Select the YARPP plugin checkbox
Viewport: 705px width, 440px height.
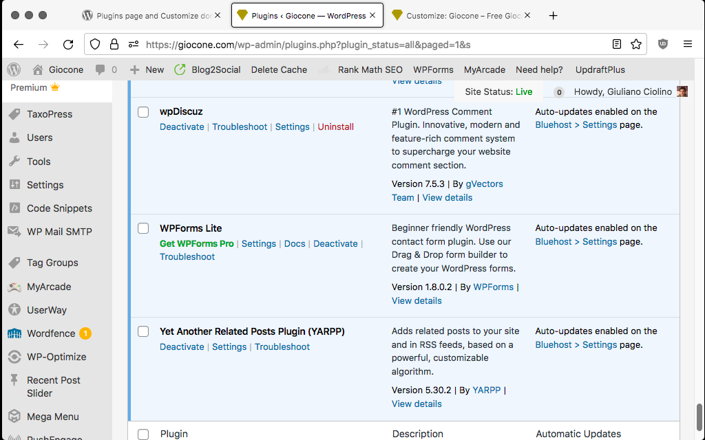(143, 331)
